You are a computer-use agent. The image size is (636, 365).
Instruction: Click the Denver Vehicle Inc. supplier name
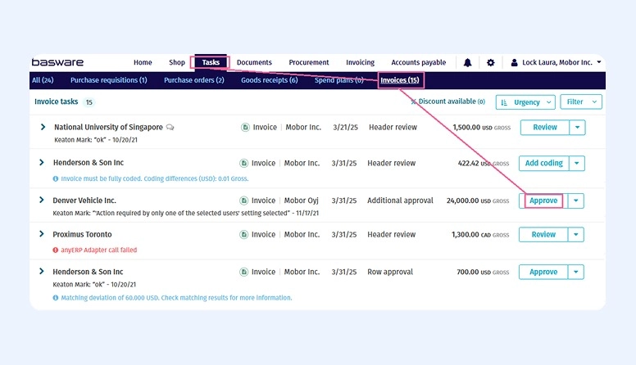point(84,201)
